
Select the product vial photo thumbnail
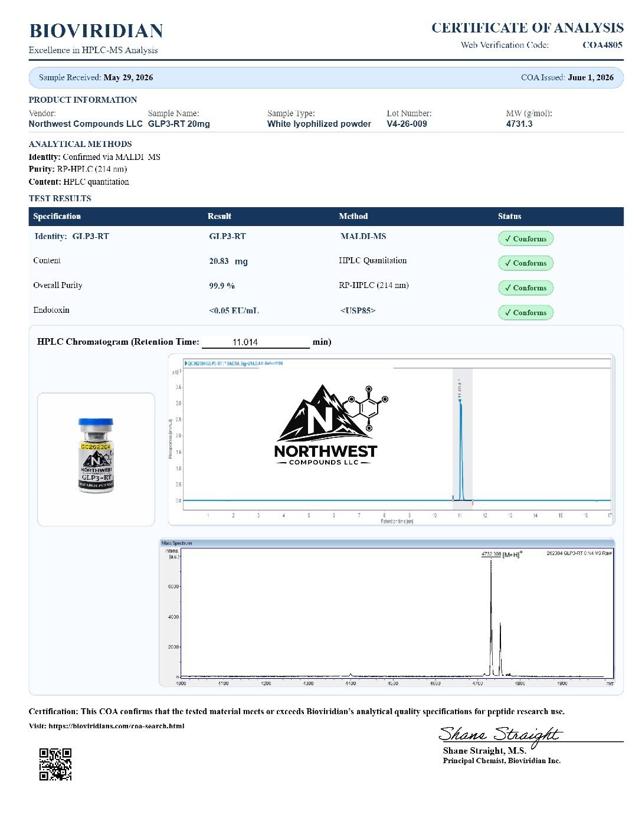click(x=96, y=459)
